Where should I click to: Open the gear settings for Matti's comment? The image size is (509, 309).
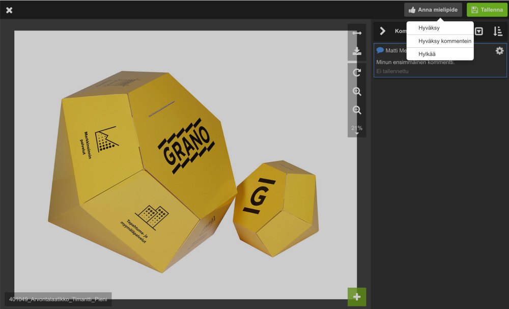(499, 50)
